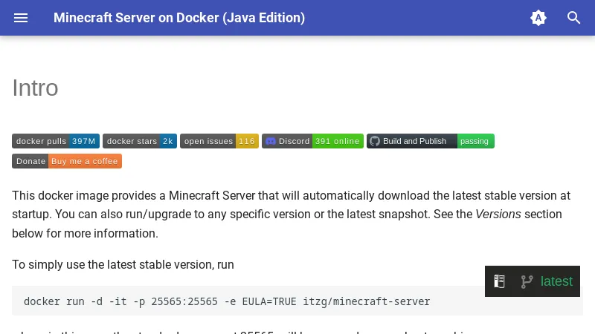The image size is (595, 334).
Task: Open the open issues 116 badge
Action: [x=219, y=141]
